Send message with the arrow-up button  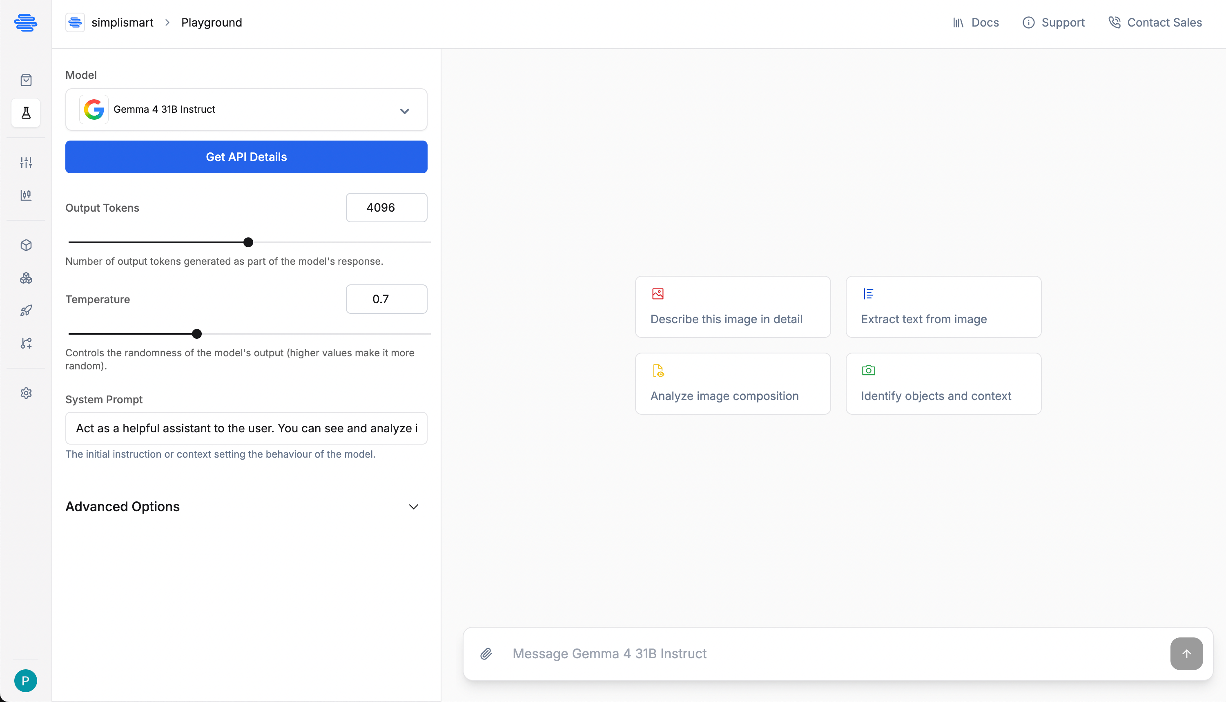pos(1186,654)
